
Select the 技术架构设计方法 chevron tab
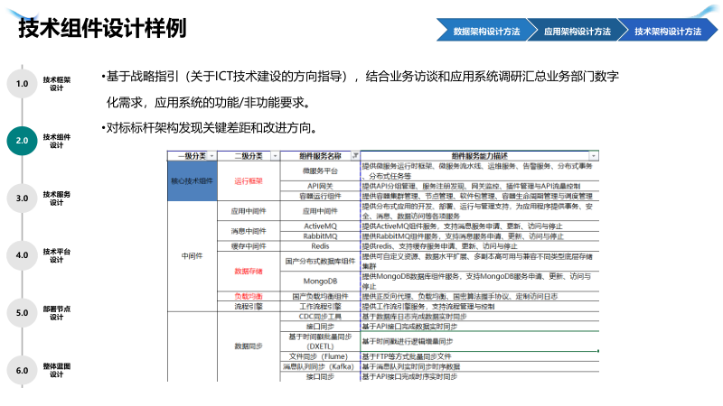click(668, 32)
